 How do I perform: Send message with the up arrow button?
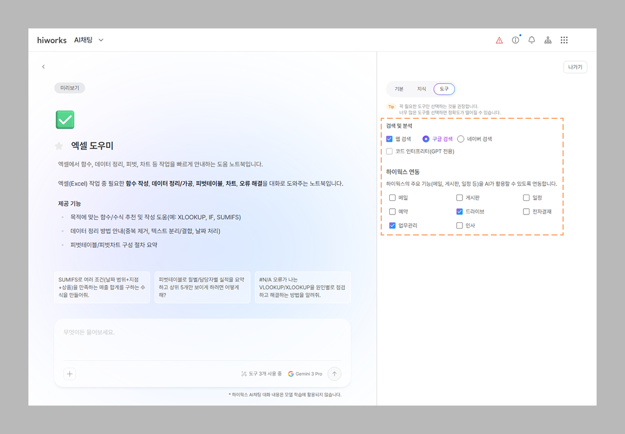tap(335, 374)
